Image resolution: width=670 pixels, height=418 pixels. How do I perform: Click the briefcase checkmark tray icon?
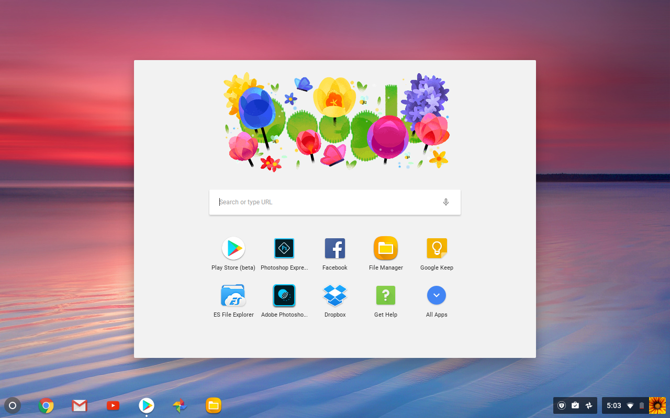click(575, 405)
